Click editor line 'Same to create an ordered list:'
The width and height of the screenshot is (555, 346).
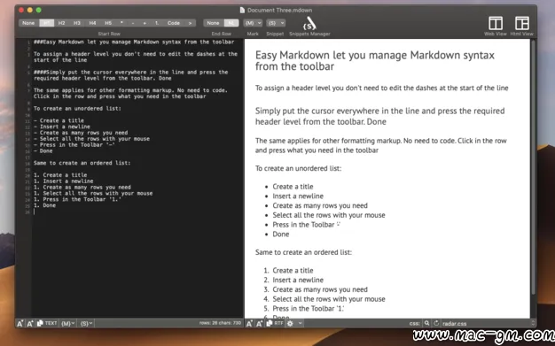(x=82, y=163)
